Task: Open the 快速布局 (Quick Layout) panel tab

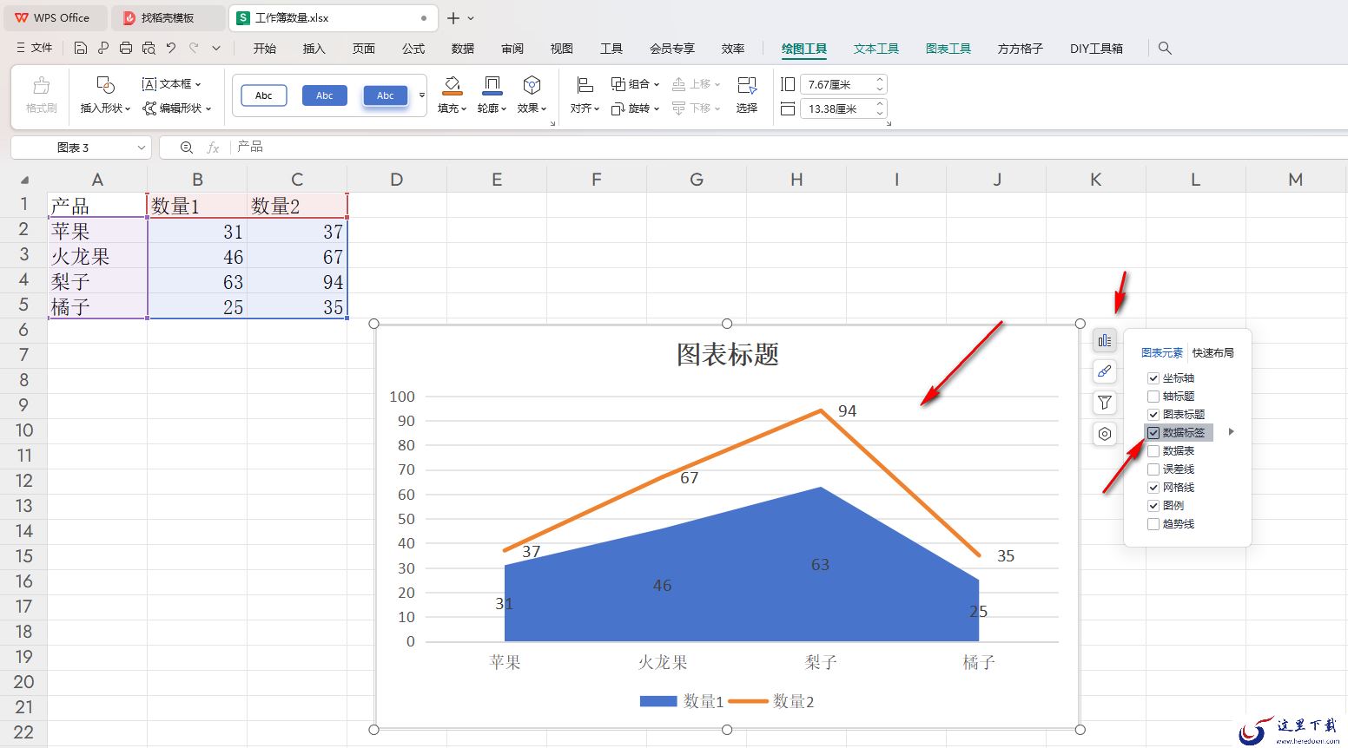Action: coord(1213,353)
